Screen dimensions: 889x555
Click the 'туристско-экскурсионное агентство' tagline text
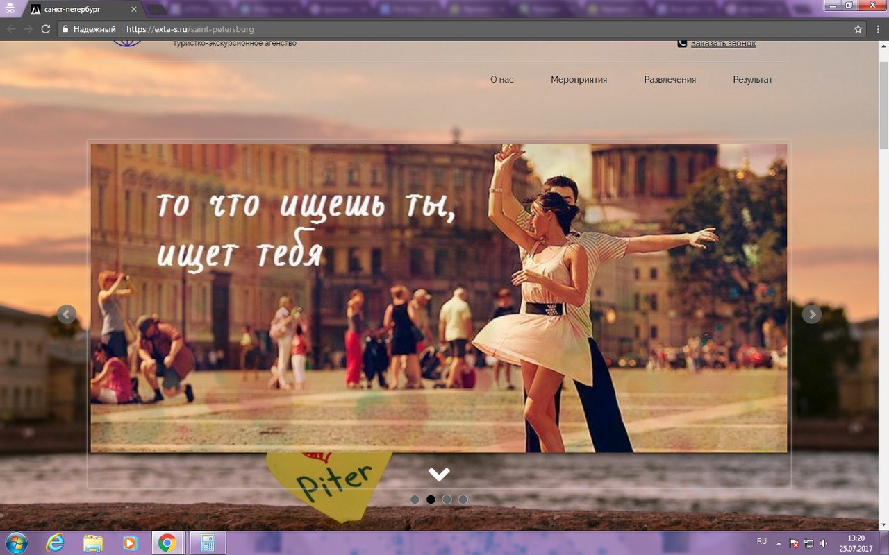point(235,43)
